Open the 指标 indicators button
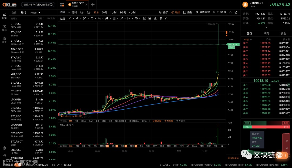This screenshot has width=292, height=168. pos(188,12)
